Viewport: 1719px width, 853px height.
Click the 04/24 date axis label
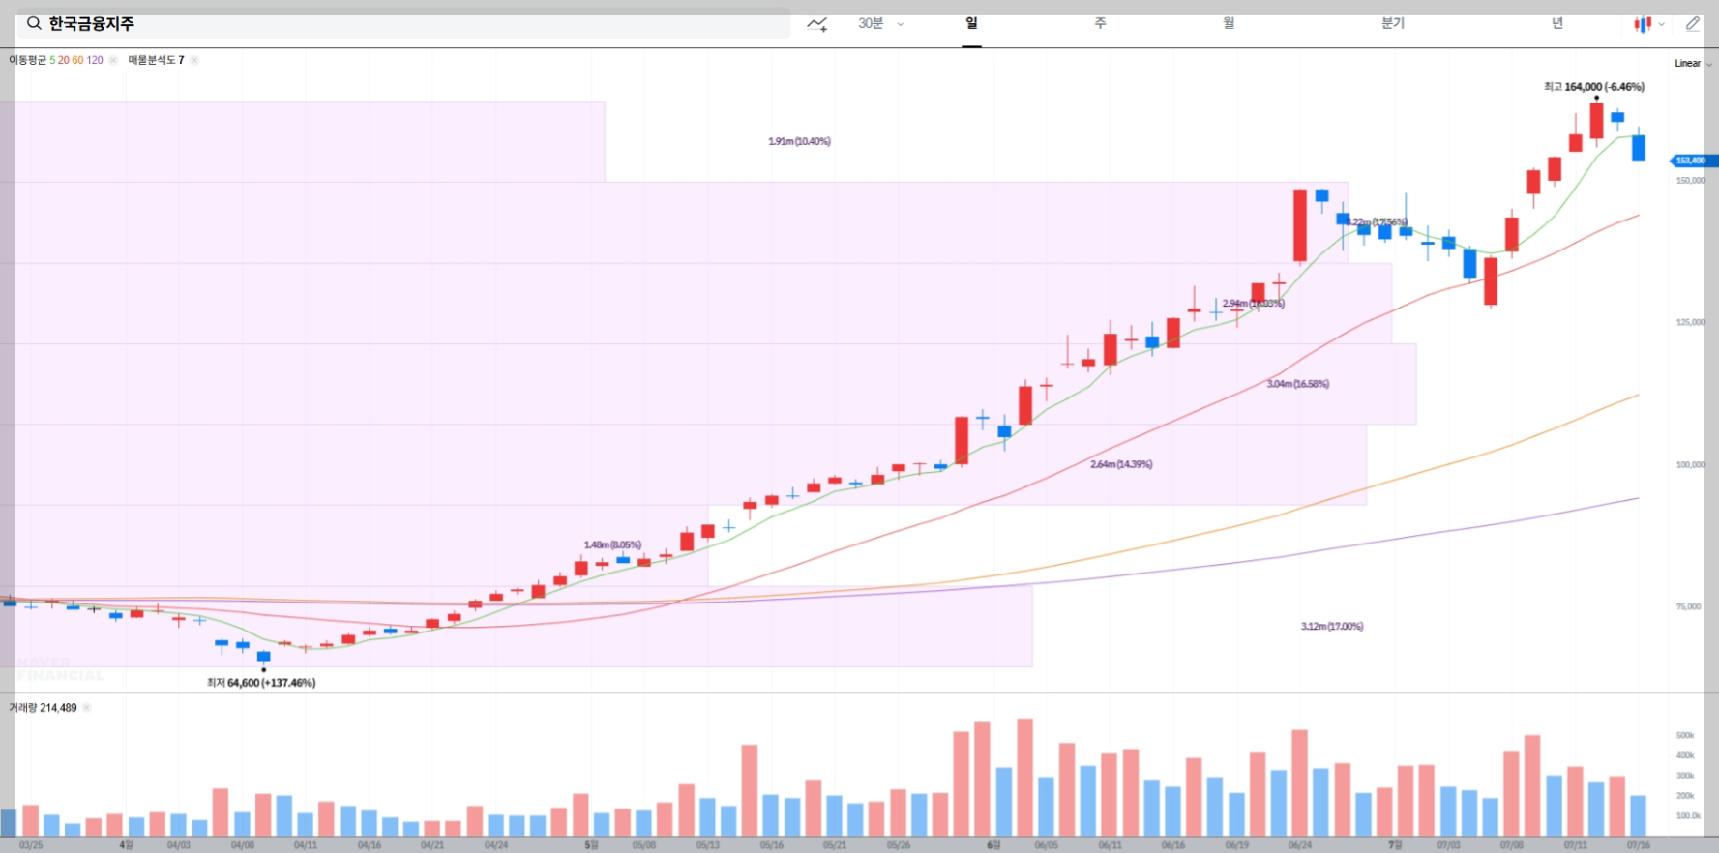pyautogui.click(x=496, y=845)
